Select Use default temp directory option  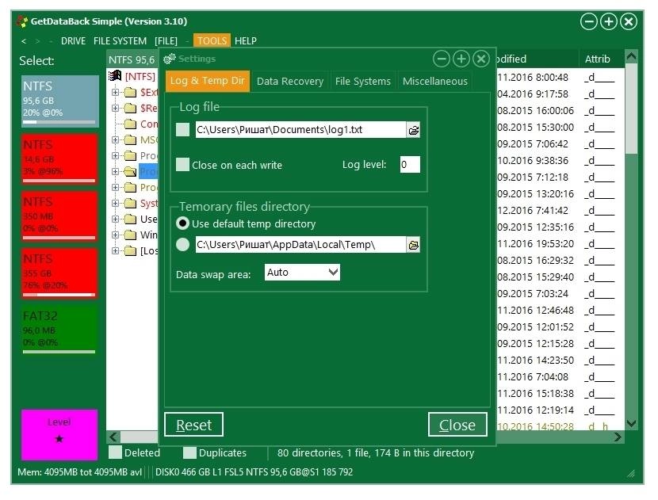[x=182, y=223]
